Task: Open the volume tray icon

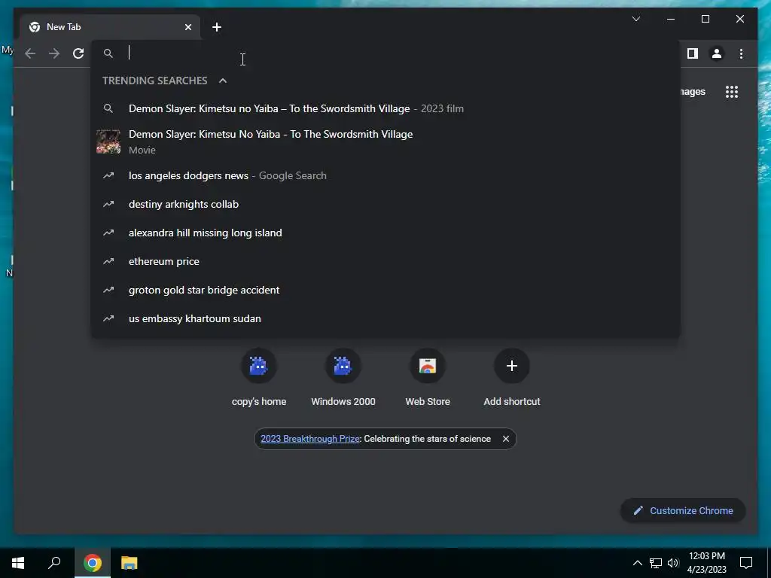Action: pyautogui.click(x=673, y=563)
